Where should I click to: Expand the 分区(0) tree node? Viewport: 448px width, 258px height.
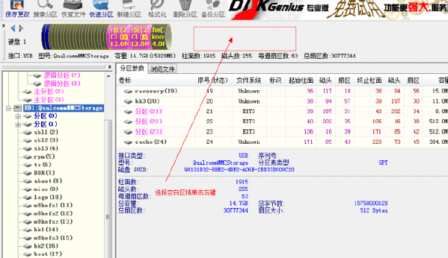pyautogui.click(x=18, y=116)
